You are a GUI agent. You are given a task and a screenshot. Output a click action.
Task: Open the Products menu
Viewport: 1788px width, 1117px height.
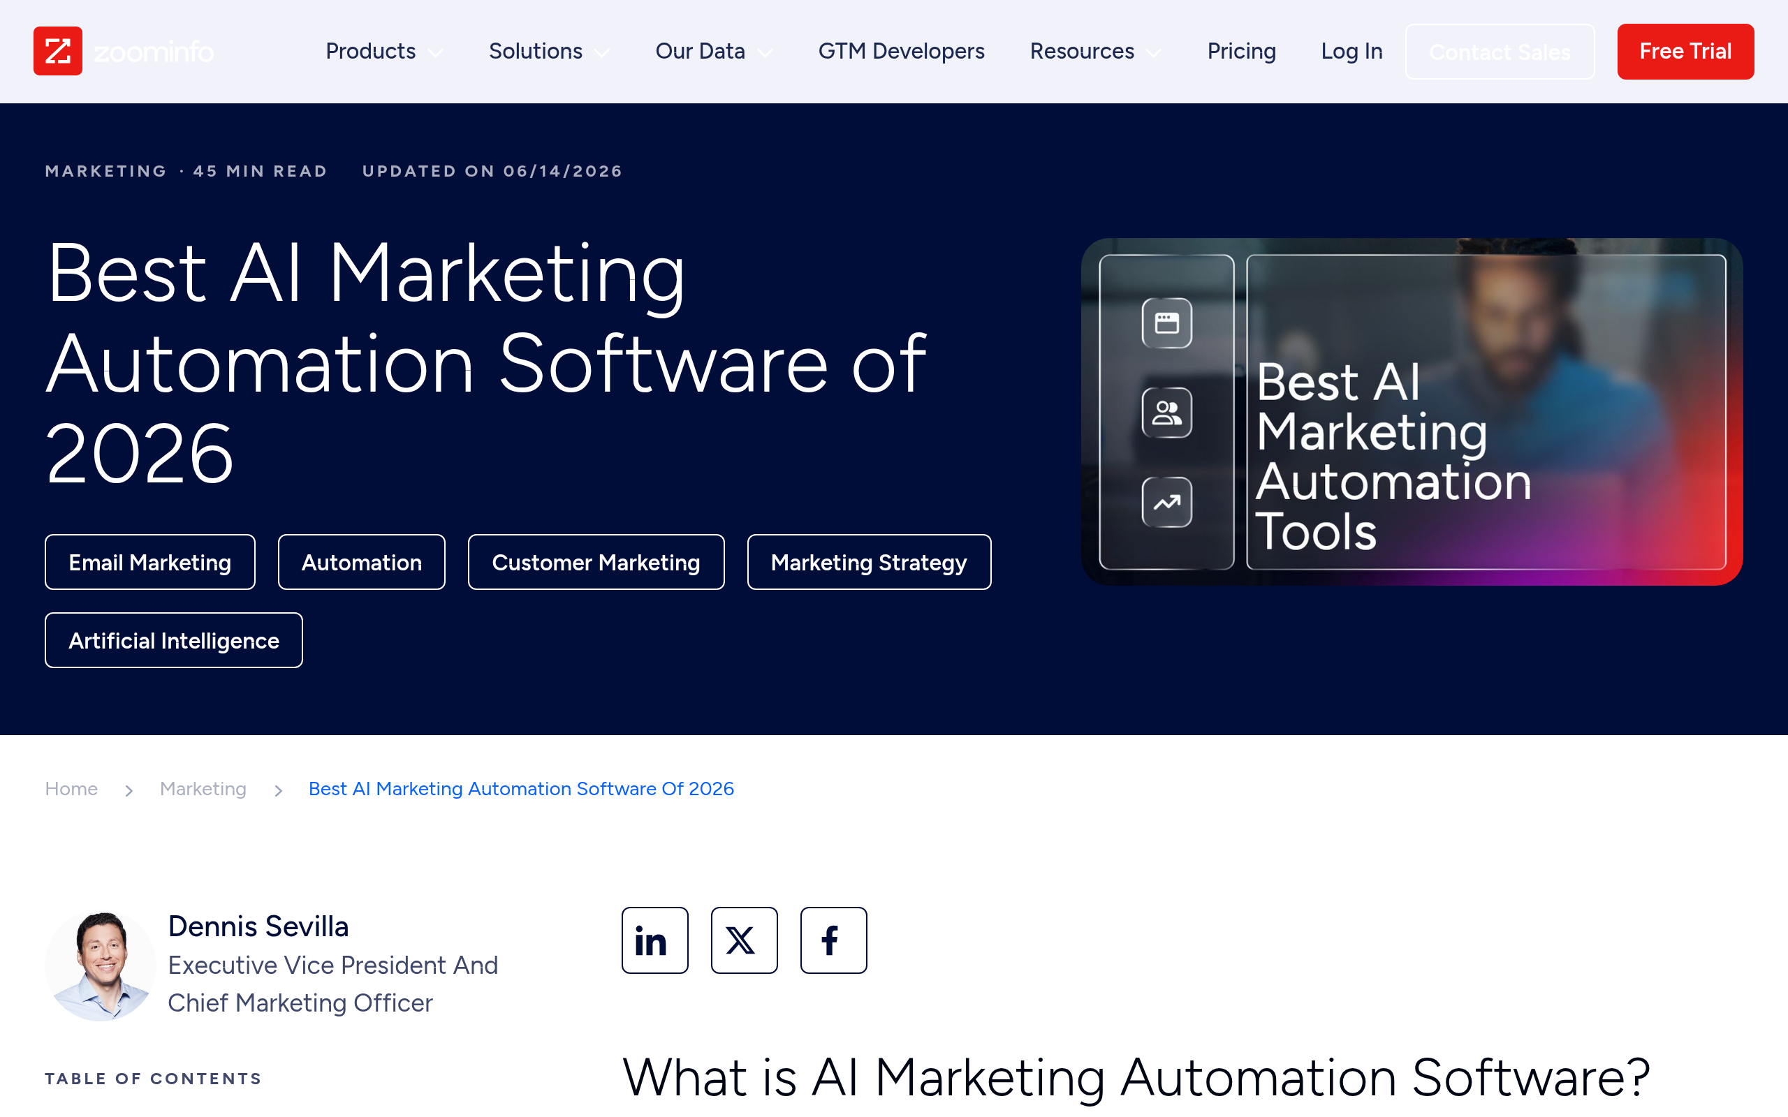click(x=370, y=51)
